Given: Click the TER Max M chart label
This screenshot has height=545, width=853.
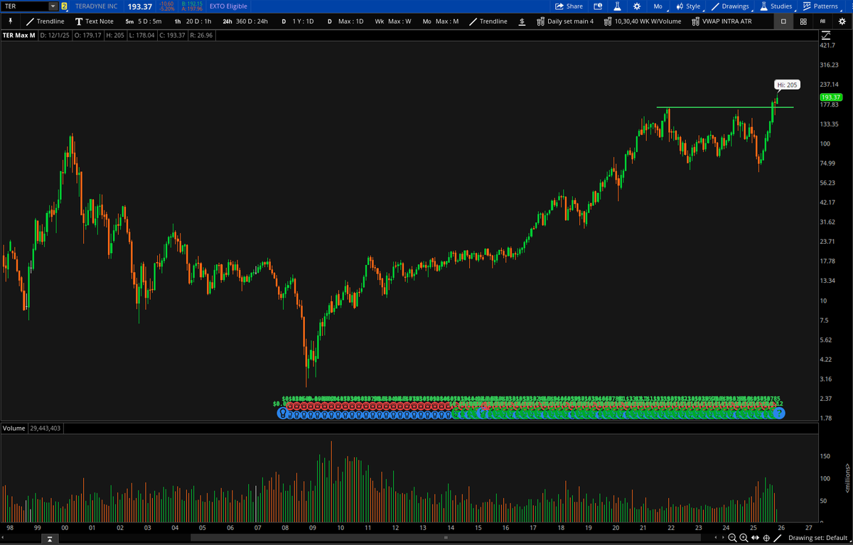Looking at the screenshot, I should 19,34.
